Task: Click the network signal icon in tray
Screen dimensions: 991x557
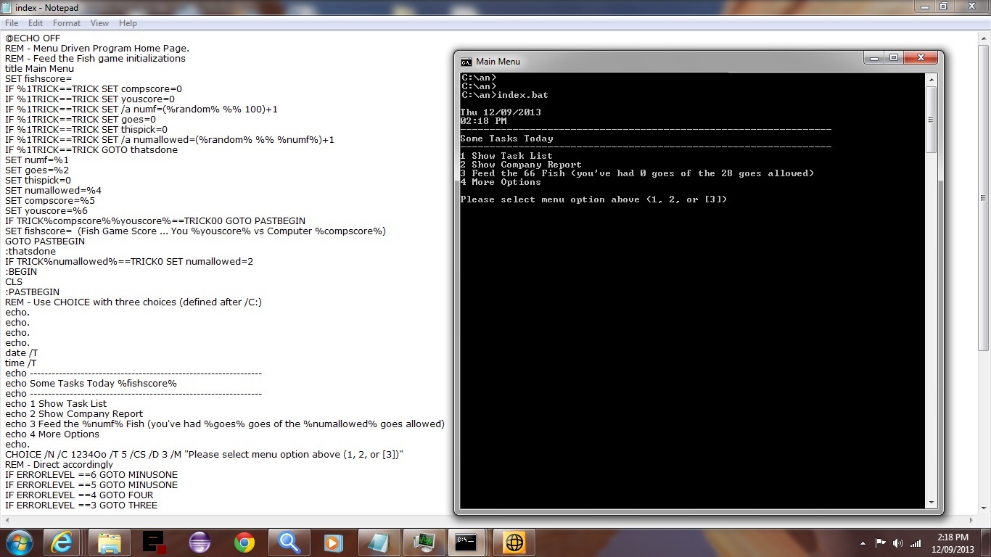Action: coord(916,542)
